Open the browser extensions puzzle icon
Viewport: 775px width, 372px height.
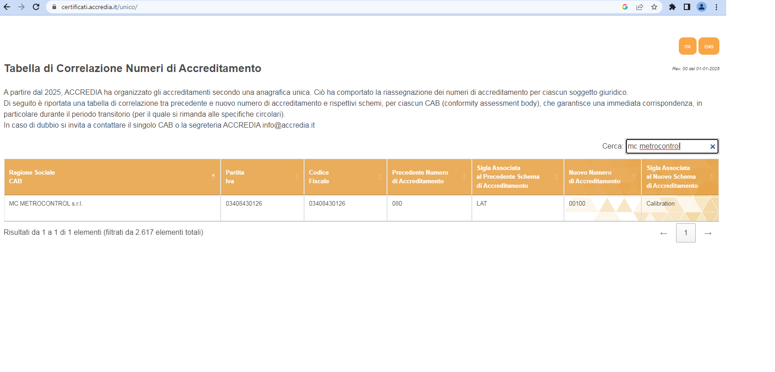pos(672,7)
